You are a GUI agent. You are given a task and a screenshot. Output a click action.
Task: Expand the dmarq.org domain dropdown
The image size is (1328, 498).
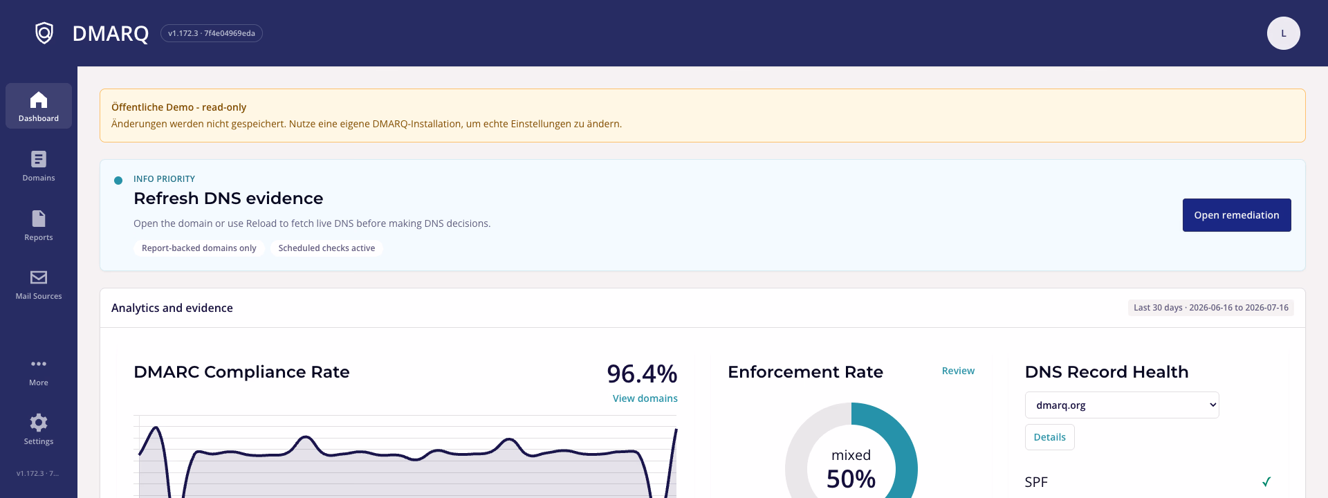tap(1121, 405)
